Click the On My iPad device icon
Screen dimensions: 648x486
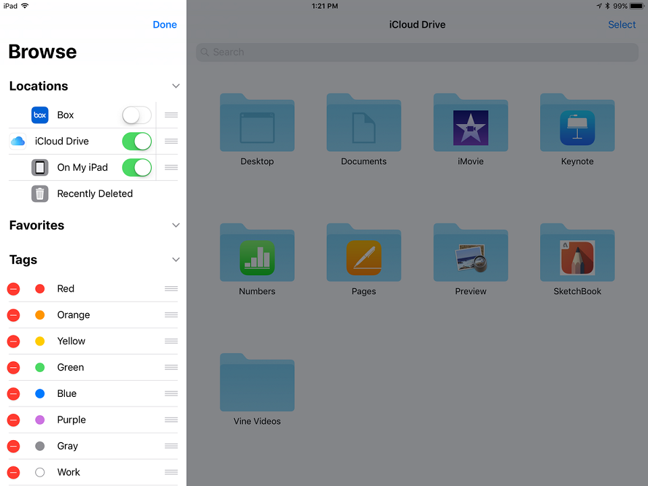coord(40,167)
